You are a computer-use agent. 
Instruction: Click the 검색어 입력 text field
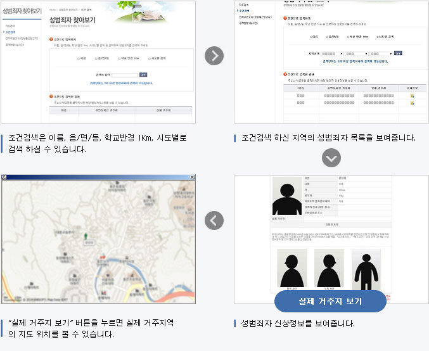(125, 75)
